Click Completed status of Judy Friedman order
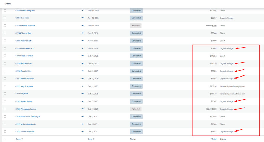 tap(136, 86)
